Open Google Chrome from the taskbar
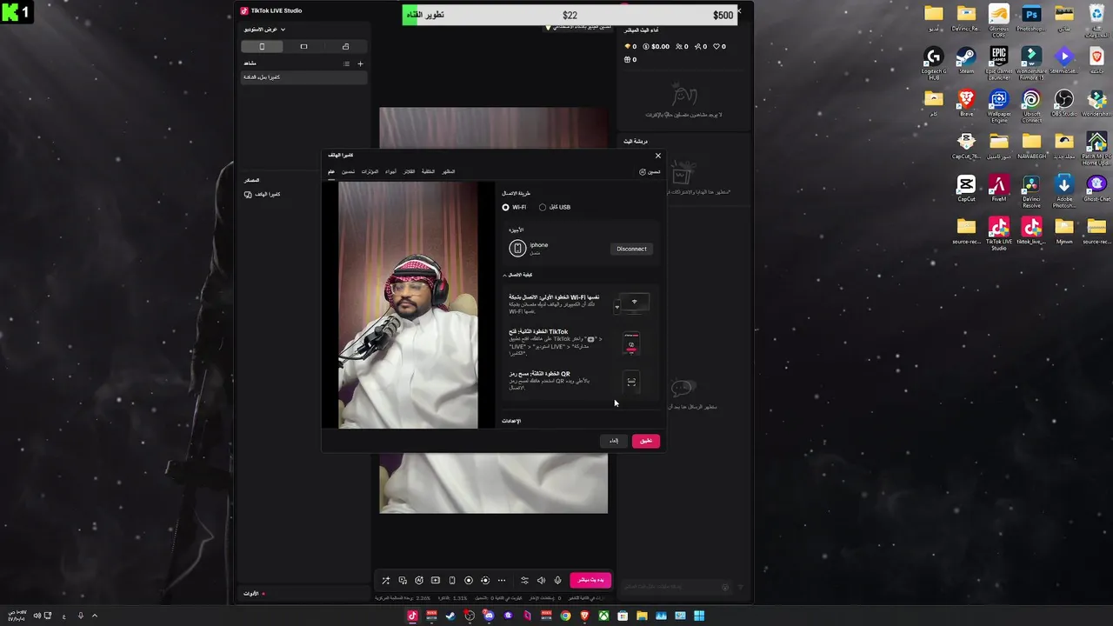1113x626 pixels. 565,616
